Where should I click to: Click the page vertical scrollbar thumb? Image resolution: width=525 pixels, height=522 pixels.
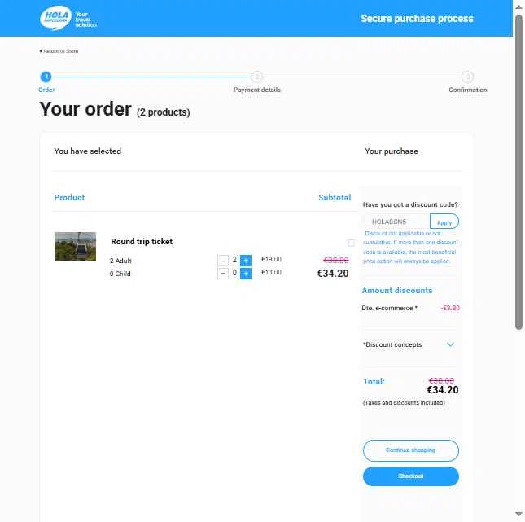click(x=519, y=173)
